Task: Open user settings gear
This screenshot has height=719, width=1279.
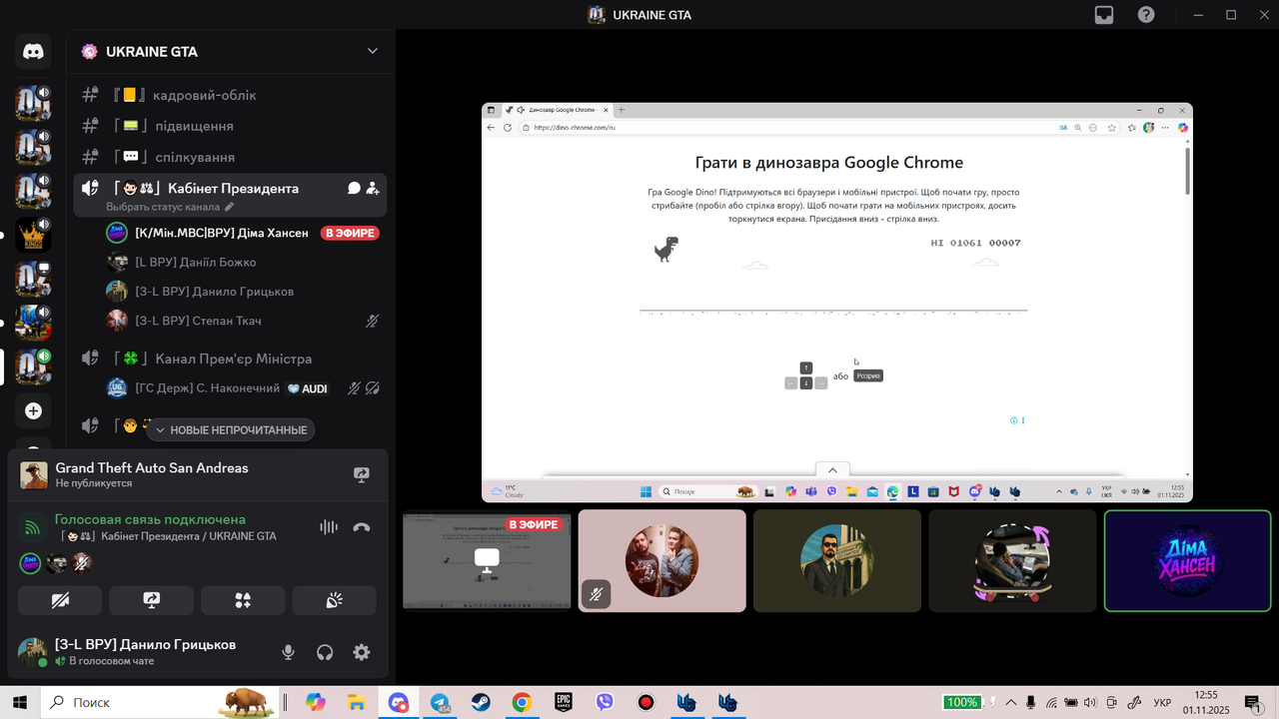Action: point(362,652)
